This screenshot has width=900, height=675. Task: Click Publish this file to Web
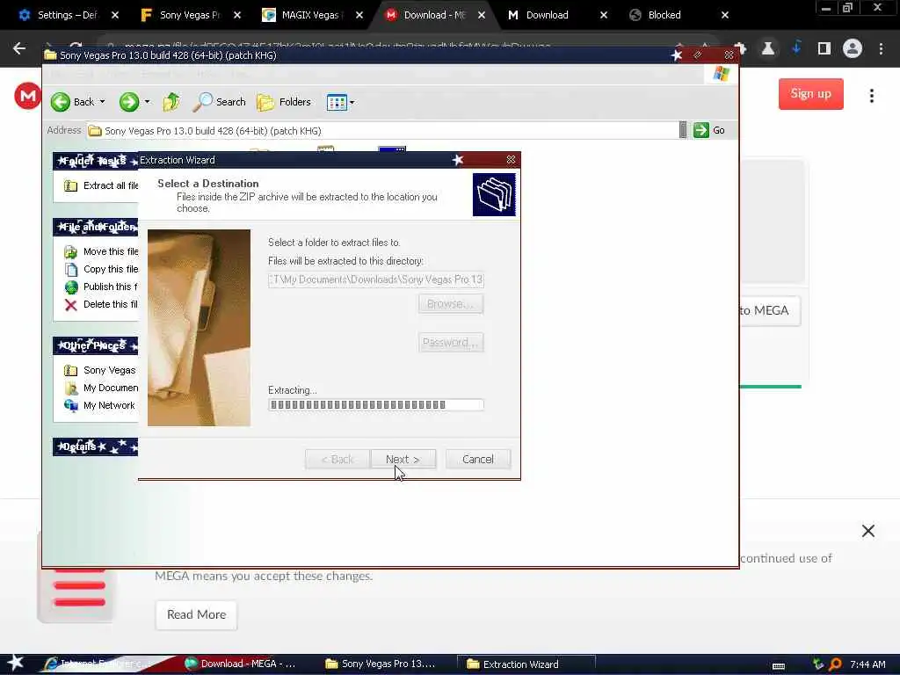[x=101, y=287]
